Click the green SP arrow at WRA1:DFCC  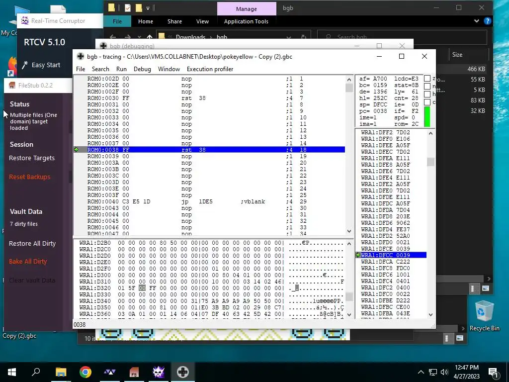click(358, 255)
